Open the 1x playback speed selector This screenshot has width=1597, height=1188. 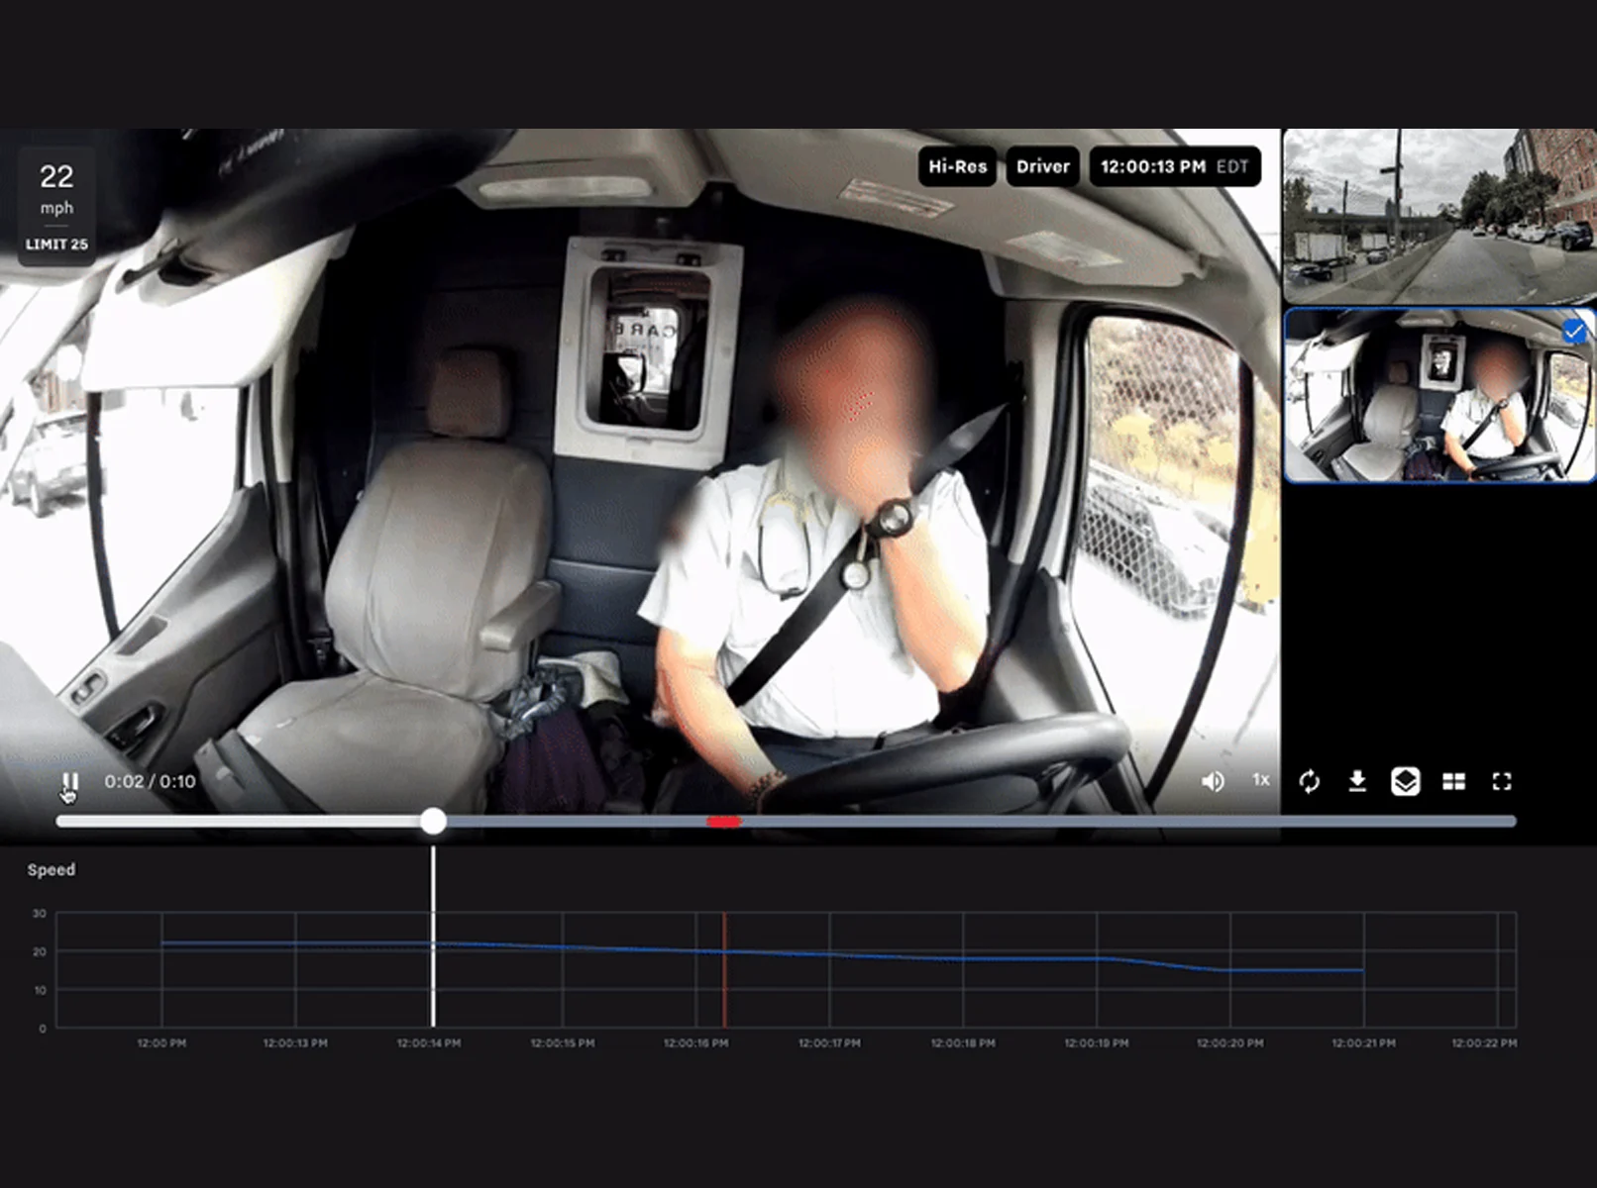[x=1260, y=781]
